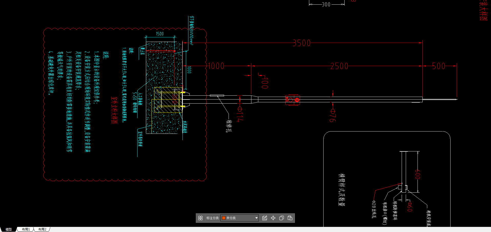This screenshot has height=232, width=491.
Task: Select the 2500 dimension text
Action: point(339,66)
